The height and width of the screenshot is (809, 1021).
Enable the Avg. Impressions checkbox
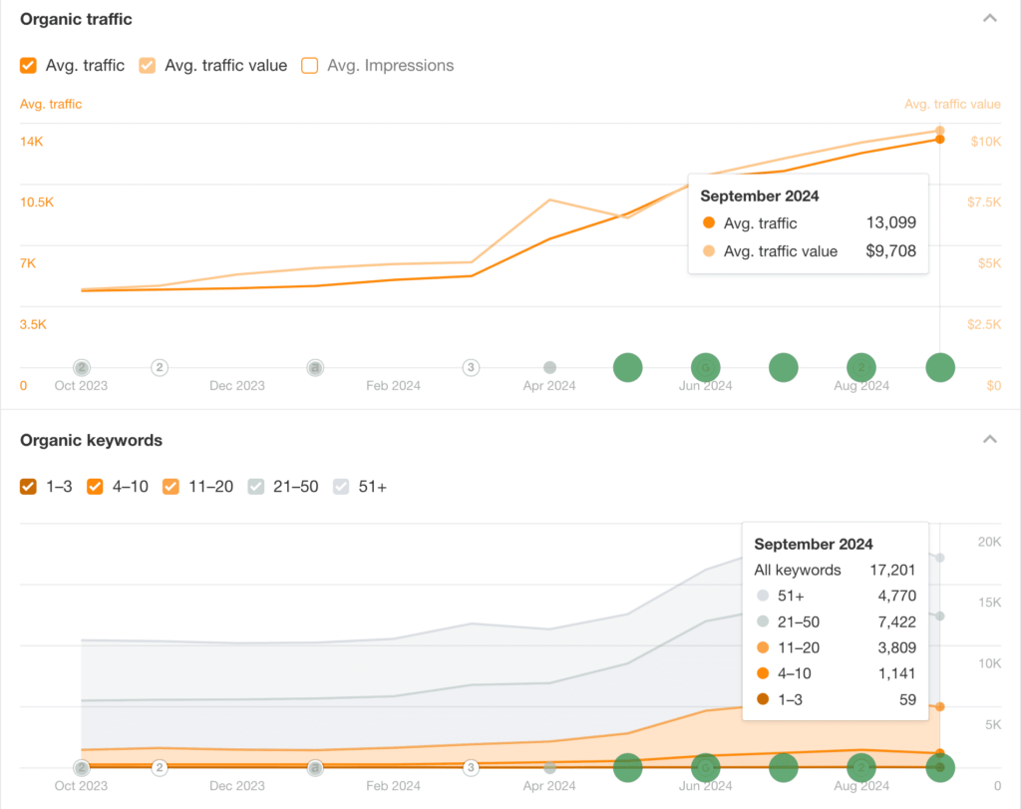310,65
